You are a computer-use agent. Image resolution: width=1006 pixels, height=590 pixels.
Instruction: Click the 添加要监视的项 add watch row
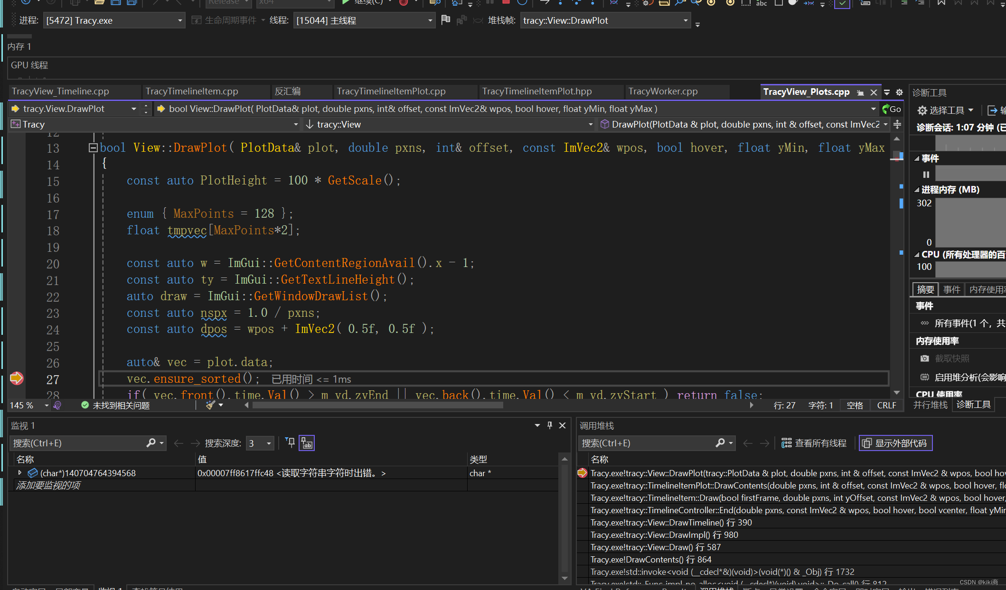point(48,485)
